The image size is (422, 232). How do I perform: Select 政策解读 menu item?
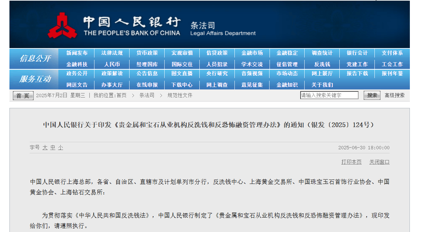click(112, 74)
